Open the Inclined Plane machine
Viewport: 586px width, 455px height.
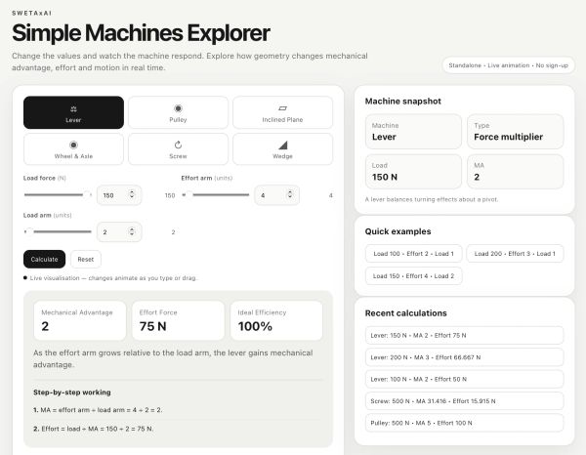point(282,112)
